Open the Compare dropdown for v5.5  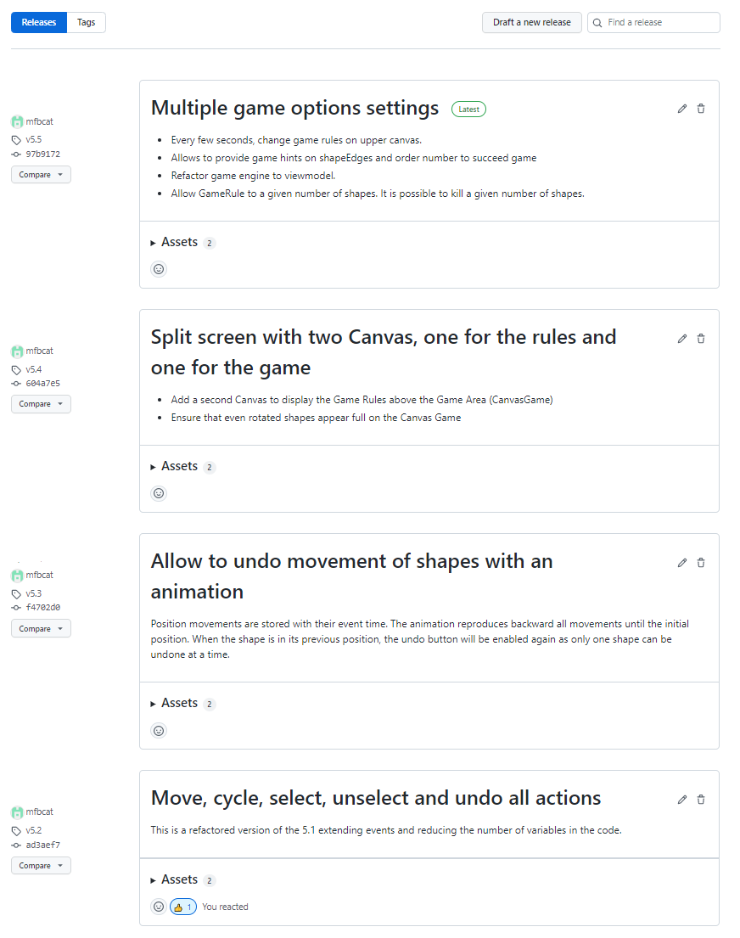(x=41, y=175)
